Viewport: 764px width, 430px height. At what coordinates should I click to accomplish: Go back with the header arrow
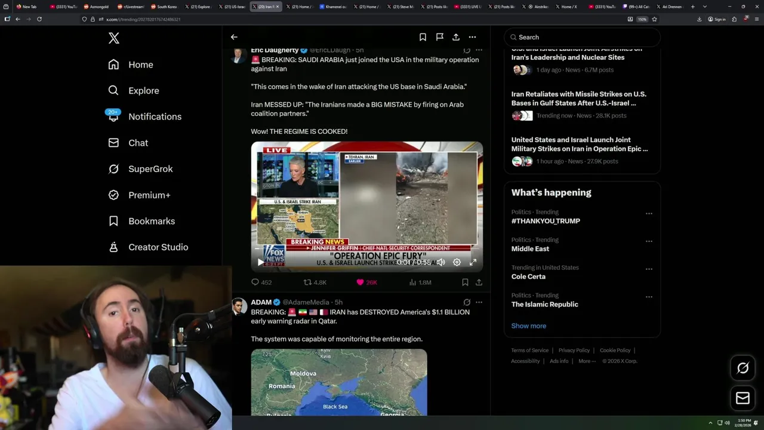234,37
